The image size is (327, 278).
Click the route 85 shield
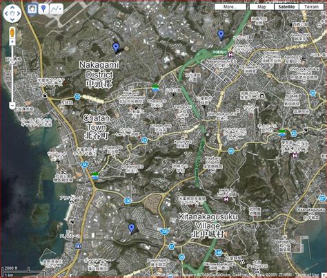pyautogui.click(x=231, y=151)
